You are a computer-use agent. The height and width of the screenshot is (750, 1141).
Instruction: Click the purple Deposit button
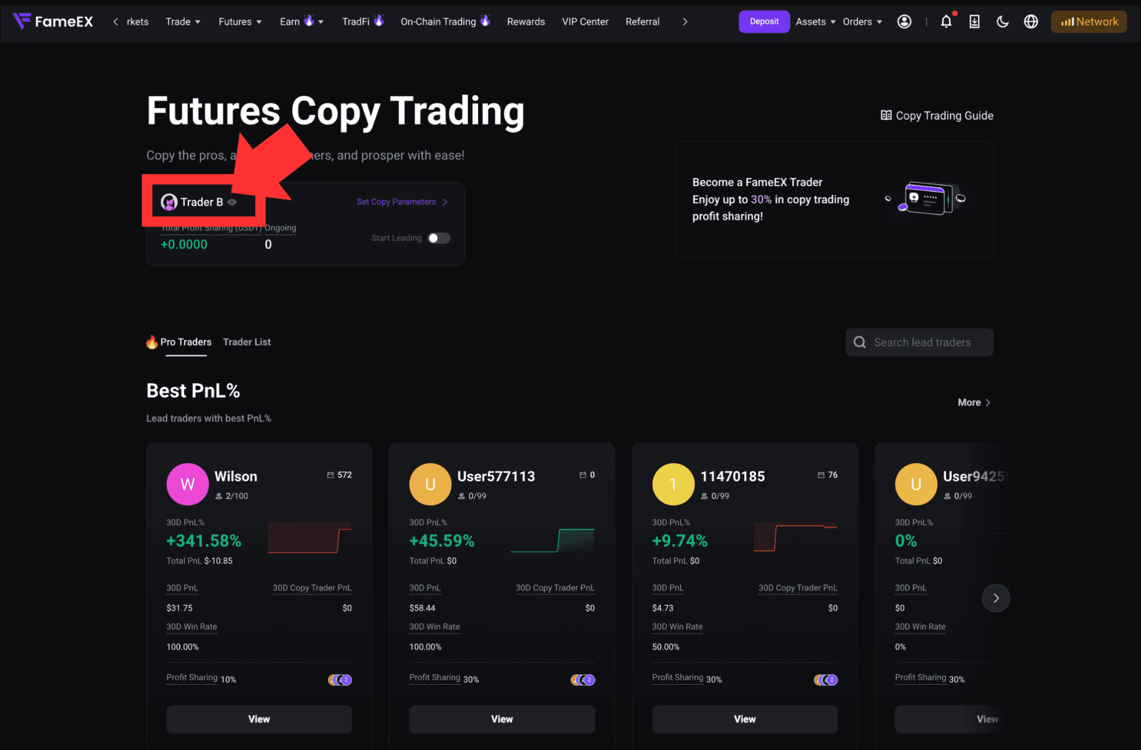point(764,22)
